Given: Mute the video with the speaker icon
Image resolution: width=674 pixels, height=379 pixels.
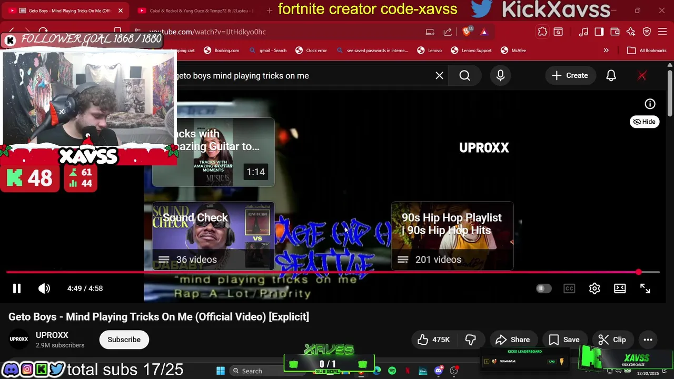Looking at the screenshot, I should [44, 288].
